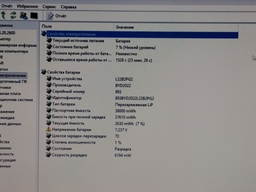Select the Отображение sidebar item
This screenshot has width=256, height=192.
[x=7, y=112]
